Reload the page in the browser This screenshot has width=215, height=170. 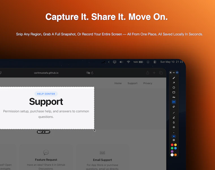click(92, 73)
